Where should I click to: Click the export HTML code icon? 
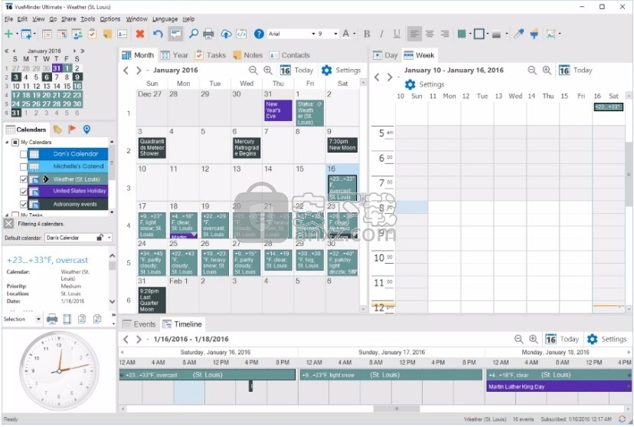(241, 34)
